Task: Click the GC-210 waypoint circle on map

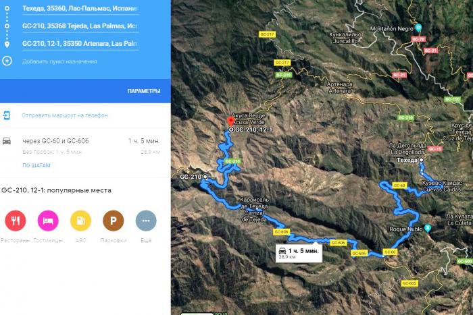Action: pyautogui.click(x=205, y=177)
